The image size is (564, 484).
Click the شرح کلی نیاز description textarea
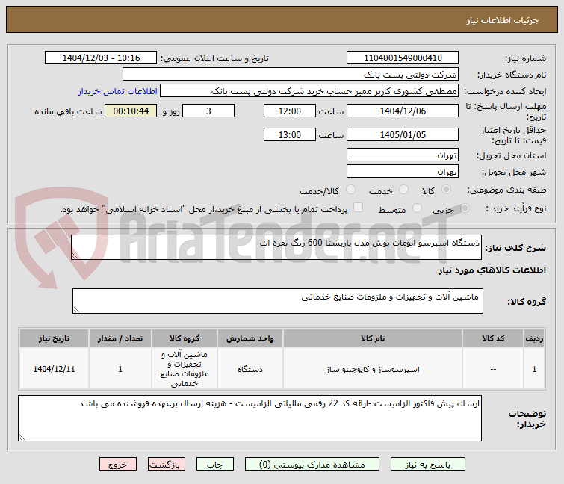pos(276,247)
